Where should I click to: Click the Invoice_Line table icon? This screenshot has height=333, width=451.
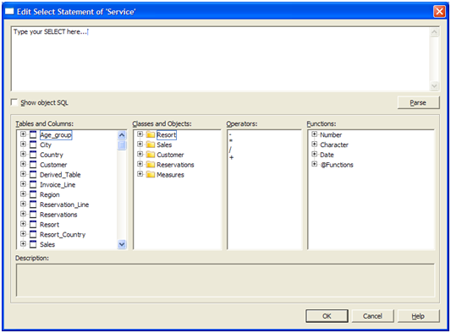pyautogui.click(x=33, y=185)
